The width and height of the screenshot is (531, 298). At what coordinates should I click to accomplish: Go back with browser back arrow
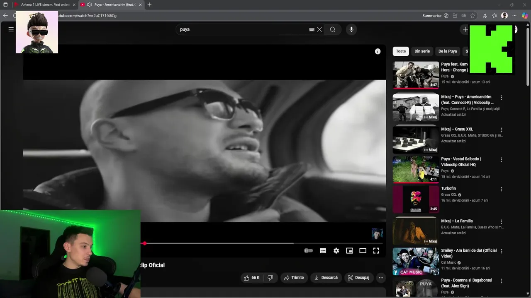(5, 16)
